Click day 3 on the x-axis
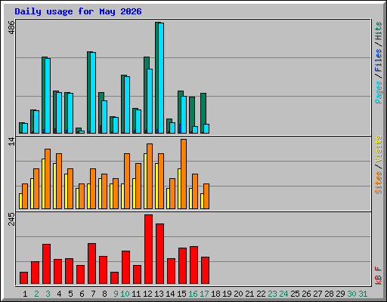 pyautogui.click(x=48, y=294)
